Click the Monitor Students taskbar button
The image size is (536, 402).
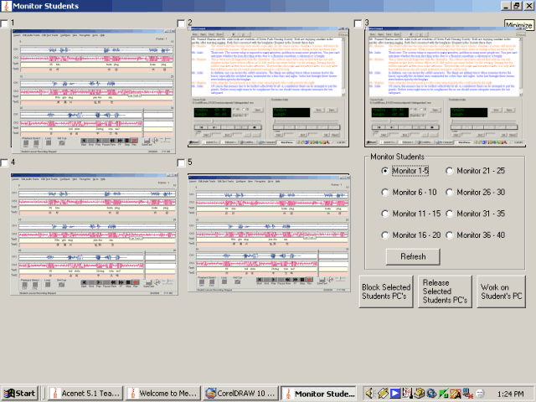pyautogui.click(x=320, y=393)
